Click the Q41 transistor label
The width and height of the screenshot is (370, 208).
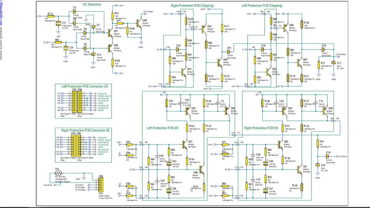click(305, 166)
